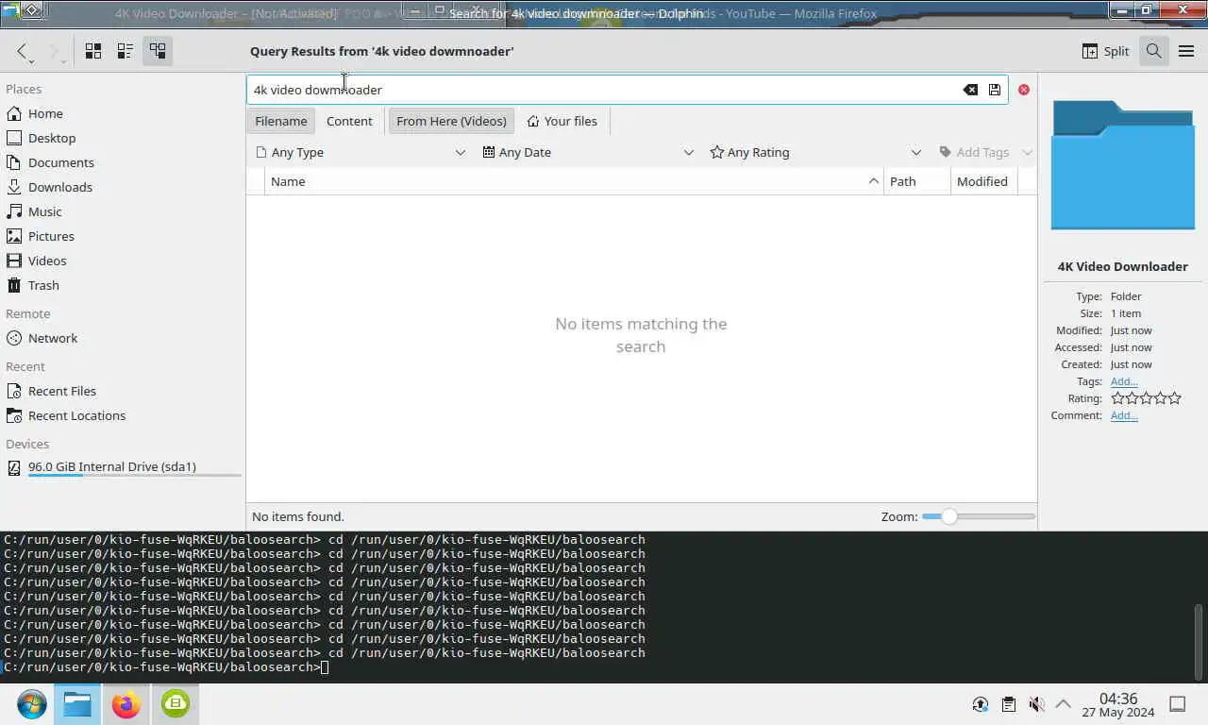Click the muted volume tray icon
Image resolution: width=1208 pixels, height=725 pixels.
(x=1036, y=704)
